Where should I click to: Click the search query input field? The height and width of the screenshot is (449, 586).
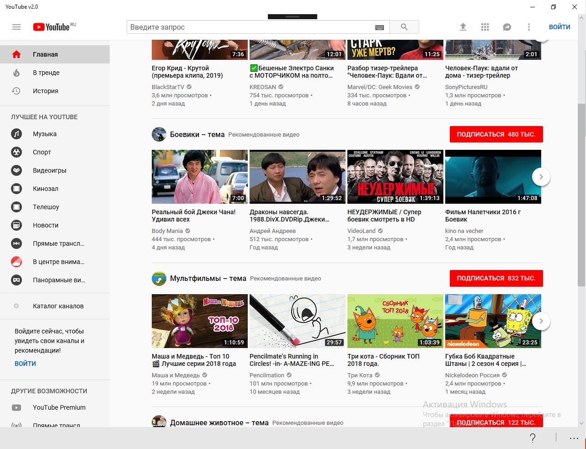[x=250, y=27]
